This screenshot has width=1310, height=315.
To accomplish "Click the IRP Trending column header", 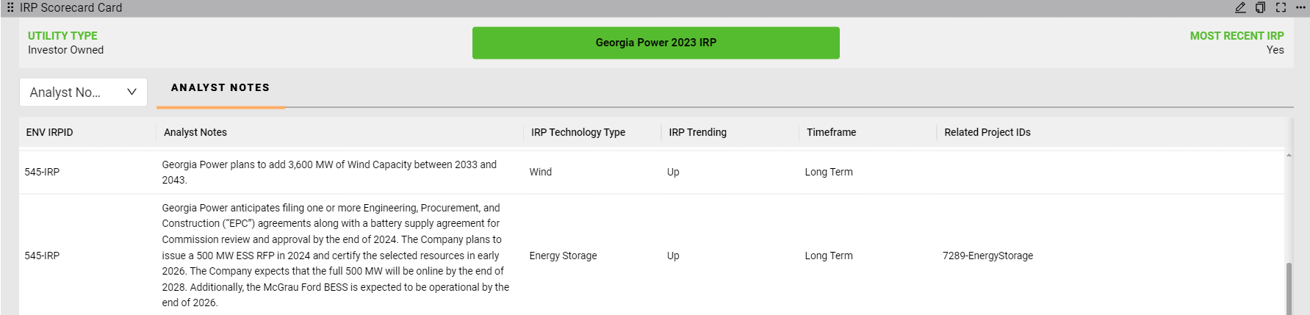I will (697, 132).
